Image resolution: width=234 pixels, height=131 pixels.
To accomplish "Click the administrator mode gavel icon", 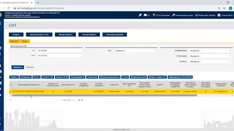I will 173,15.
